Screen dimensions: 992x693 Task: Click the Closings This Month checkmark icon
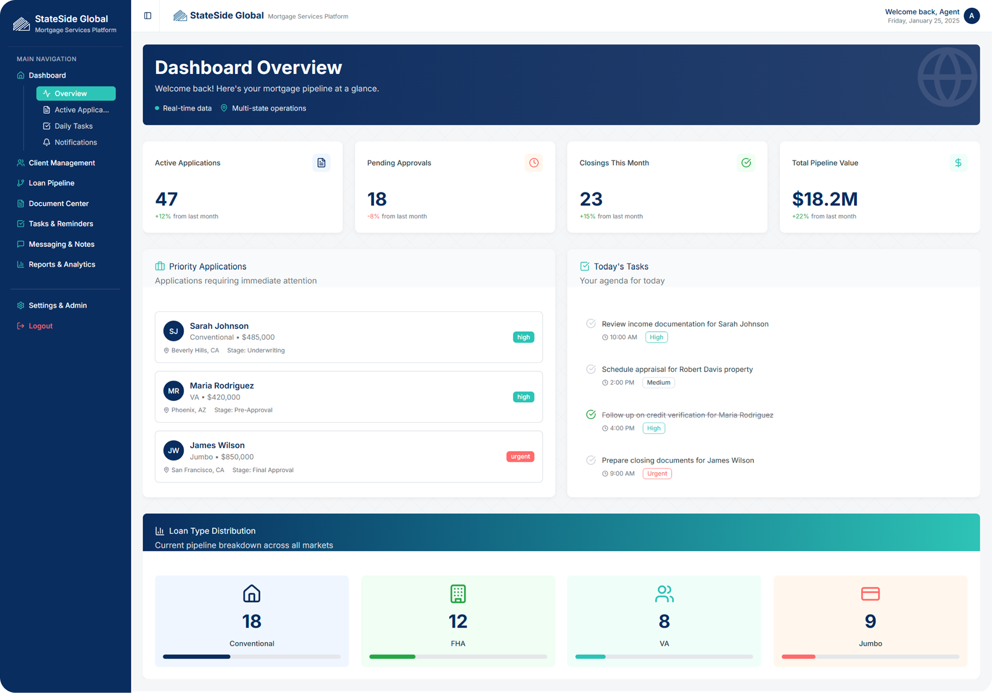(x=746, y=163)
